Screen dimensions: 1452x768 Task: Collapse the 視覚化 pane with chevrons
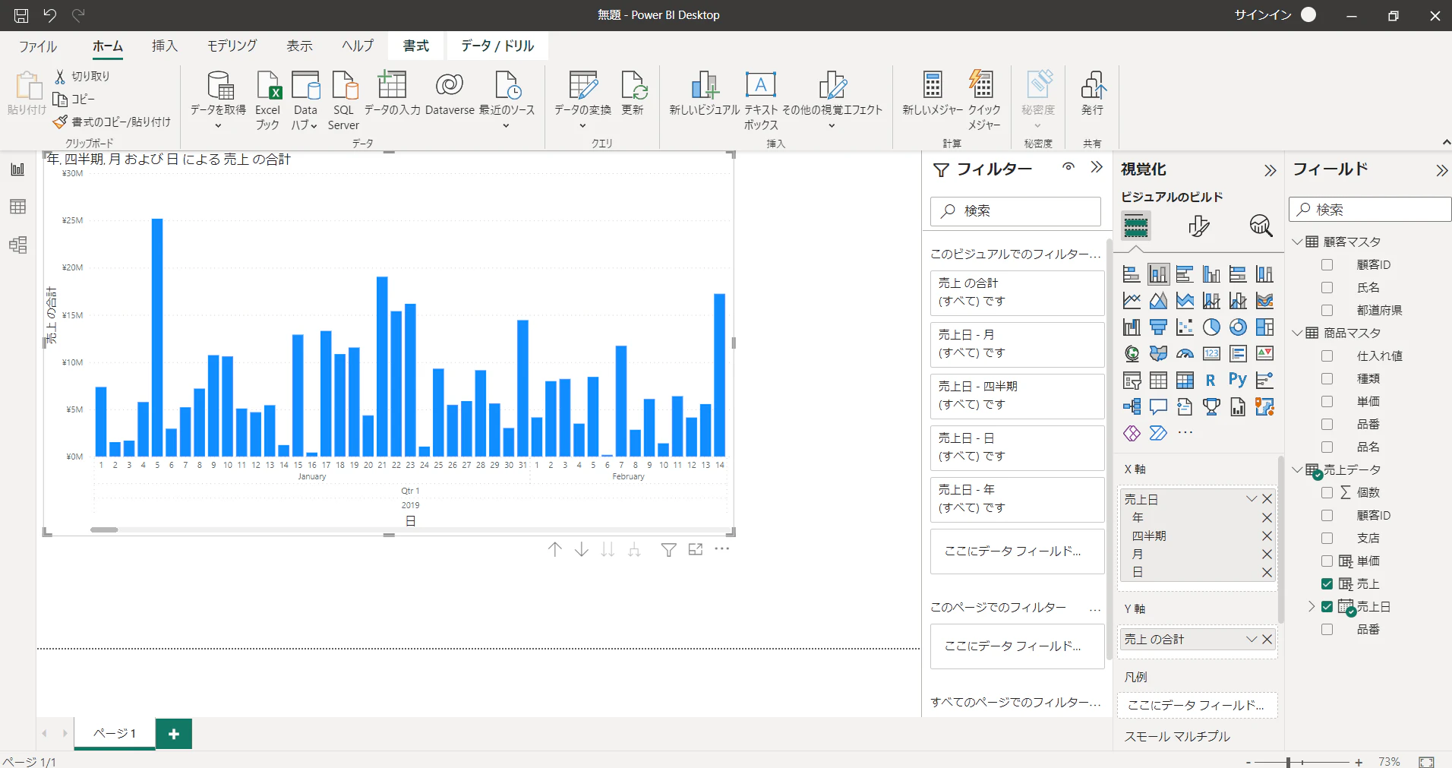point(1270,171)
